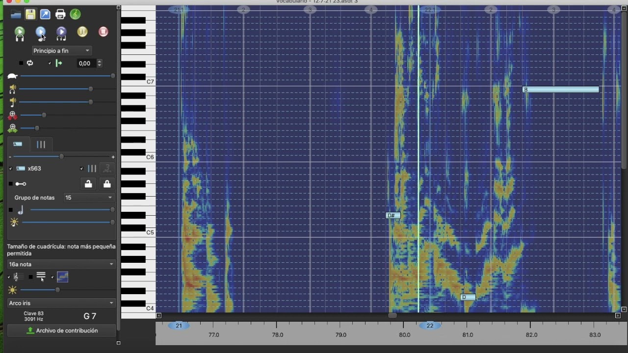
Task: Click the bar lines icon next to its checkbox
Action: pos(92,169)
